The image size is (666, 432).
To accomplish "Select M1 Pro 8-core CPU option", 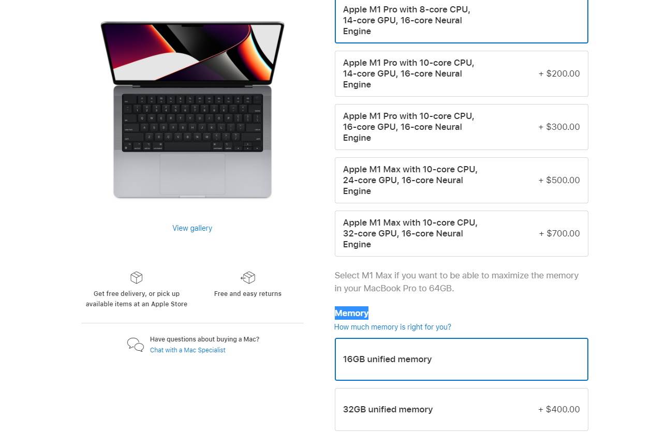I will tap(461, 21).
